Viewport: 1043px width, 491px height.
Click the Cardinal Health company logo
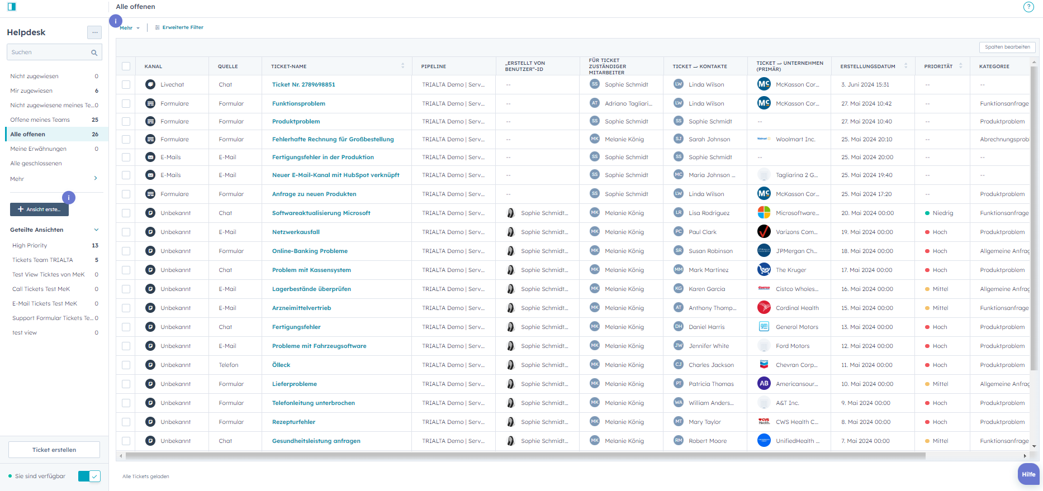[x=764, y=308]
